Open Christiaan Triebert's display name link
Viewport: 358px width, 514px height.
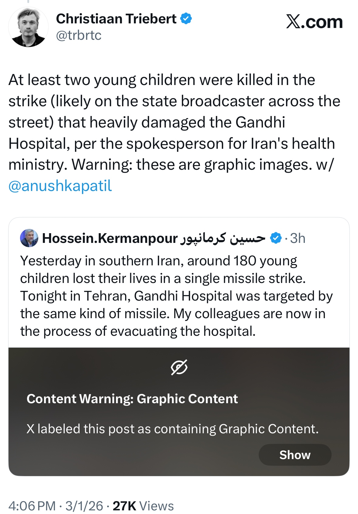click(x=116, y=19)
